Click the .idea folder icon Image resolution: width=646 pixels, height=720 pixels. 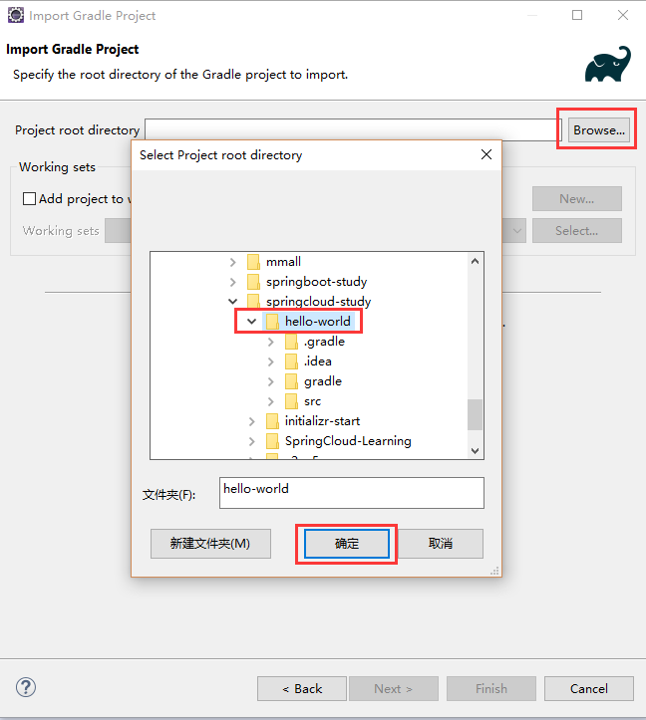[291, 361]
